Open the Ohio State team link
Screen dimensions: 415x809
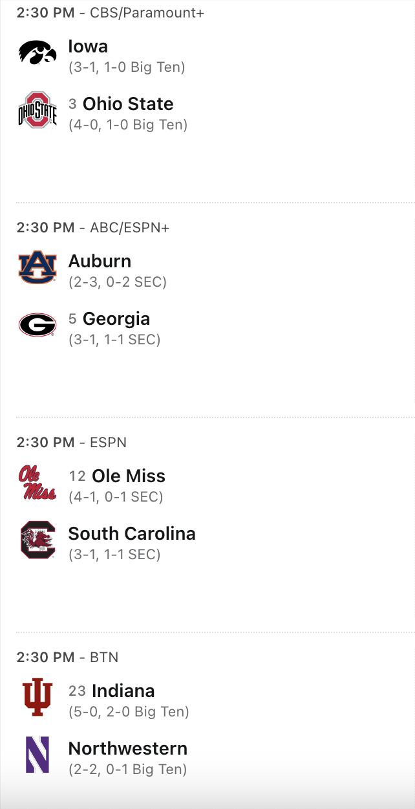tap(128, 104)
